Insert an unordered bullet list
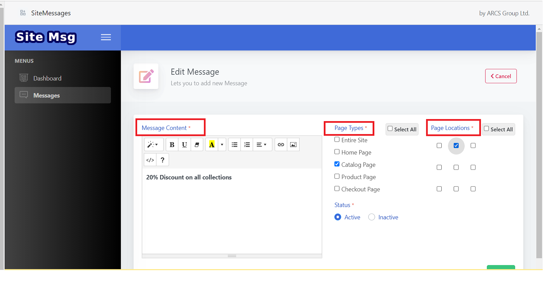This screenshot has width=547, height=307. 234,144
